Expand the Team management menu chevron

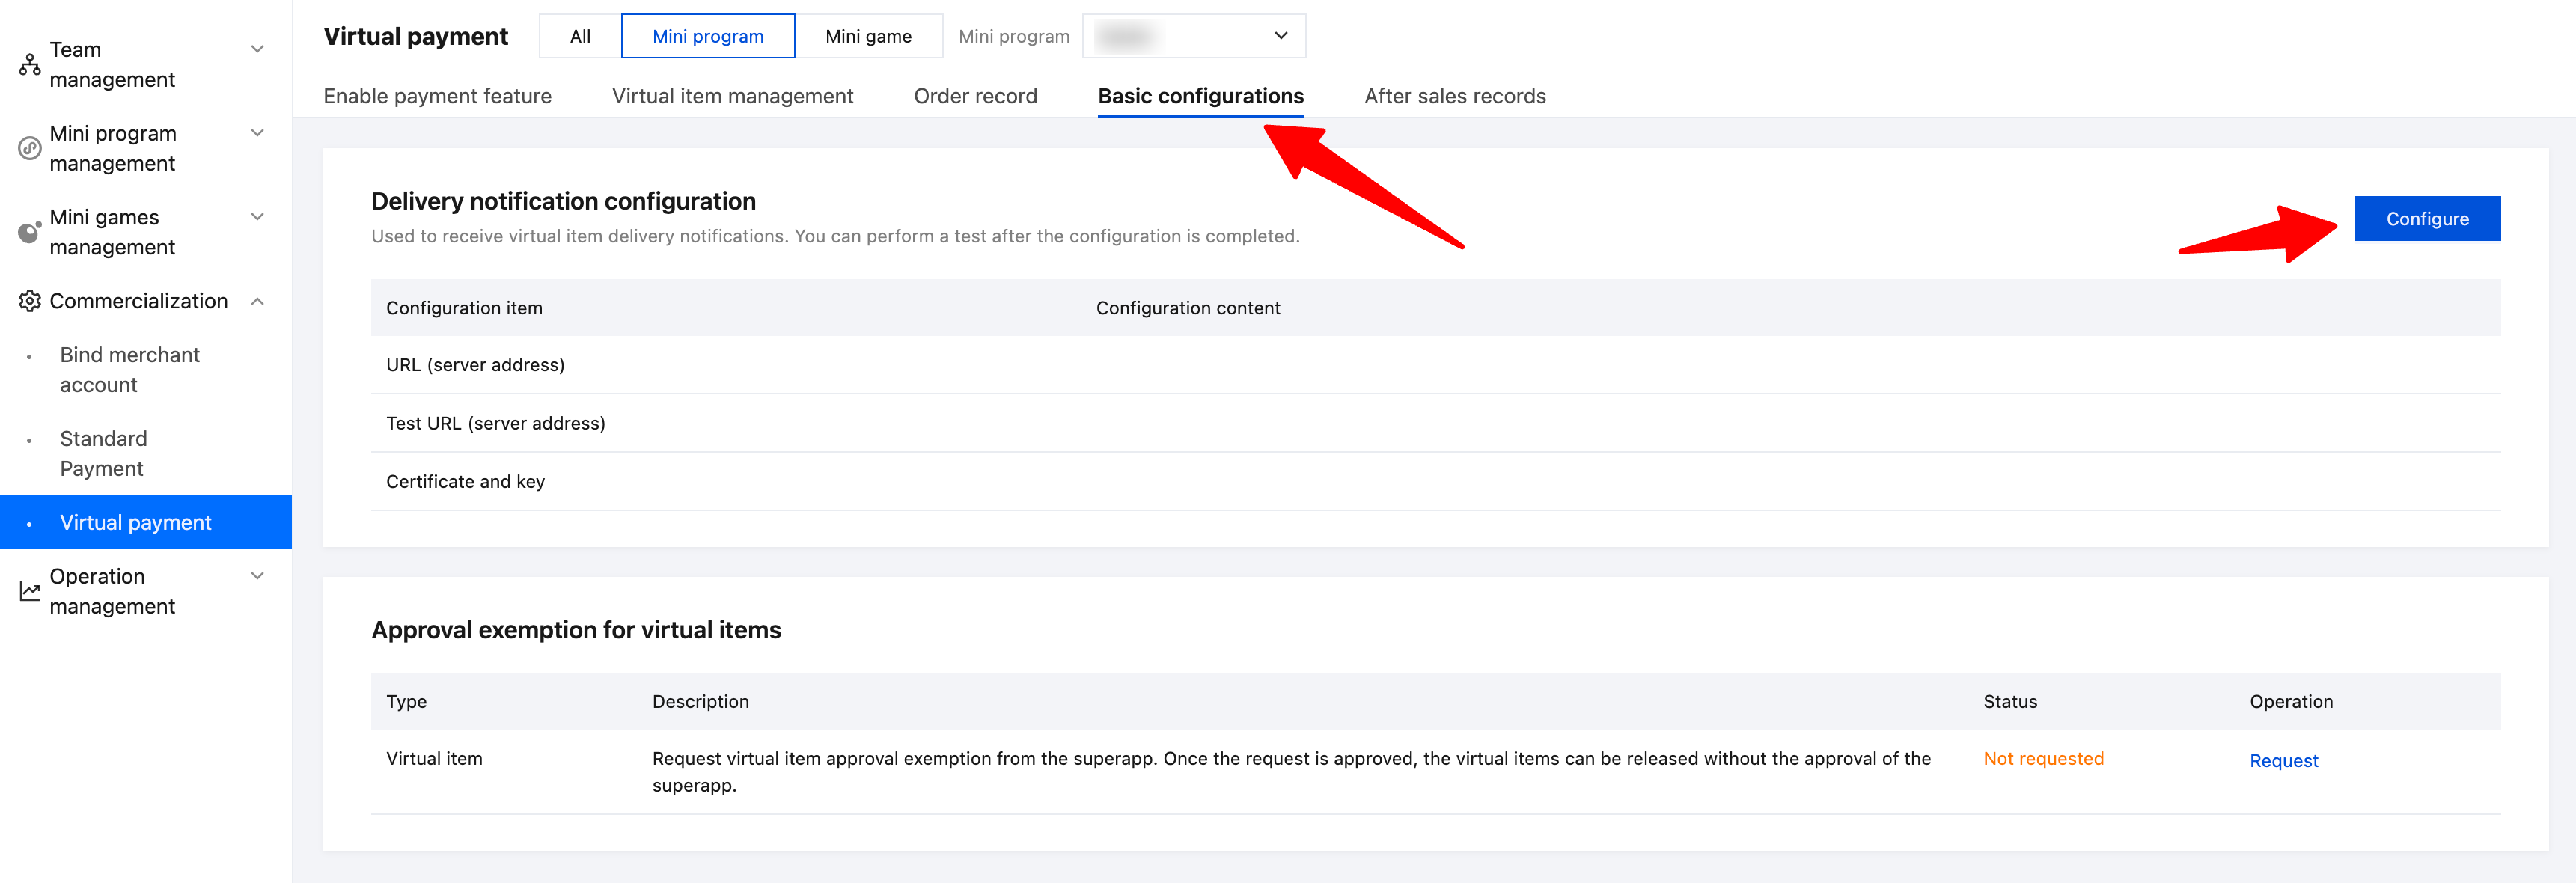(257, 49)
